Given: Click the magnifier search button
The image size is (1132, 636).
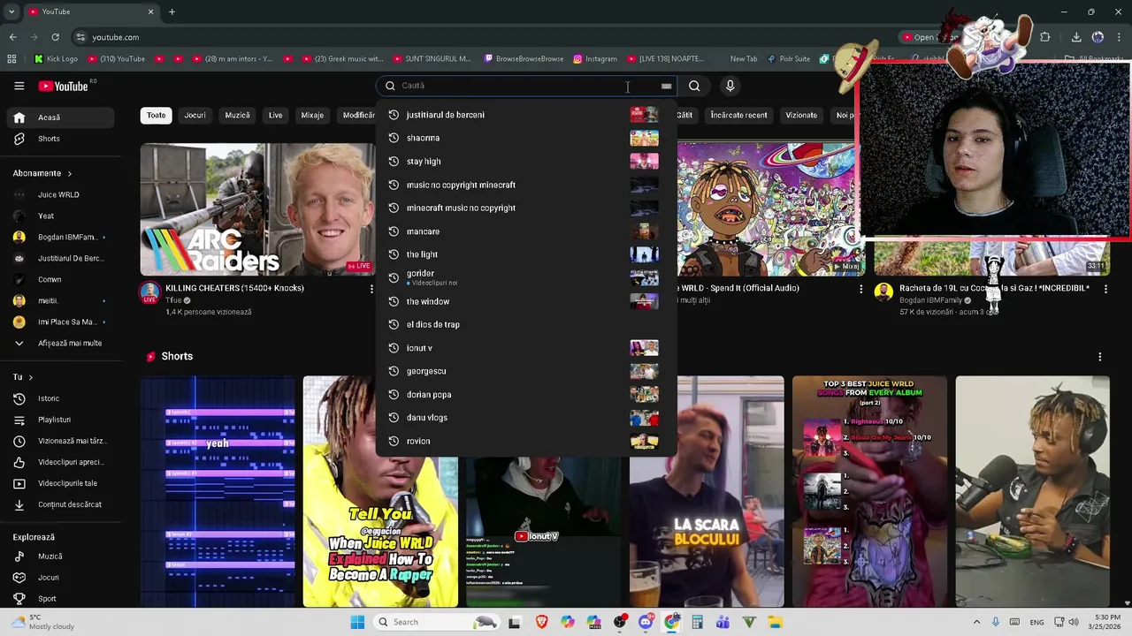Looking at the screenshot, I should (x=694, y=86).
